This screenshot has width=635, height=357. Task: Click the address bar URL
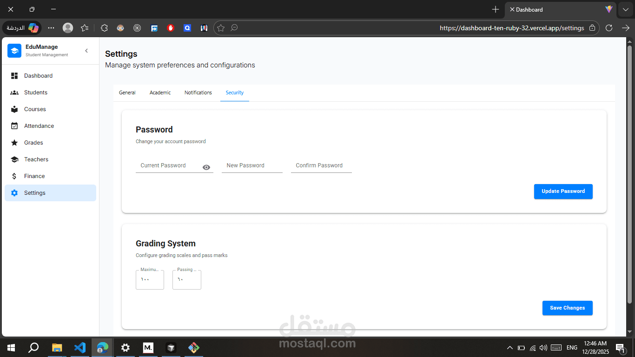512,28
